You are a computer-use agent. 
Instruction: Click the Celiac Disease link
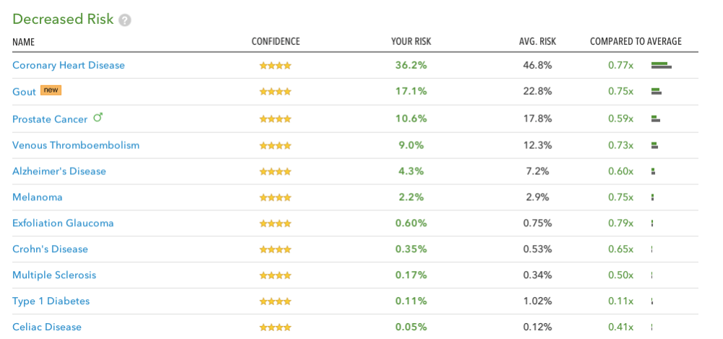pyautogui.click(x=47, y=327)
